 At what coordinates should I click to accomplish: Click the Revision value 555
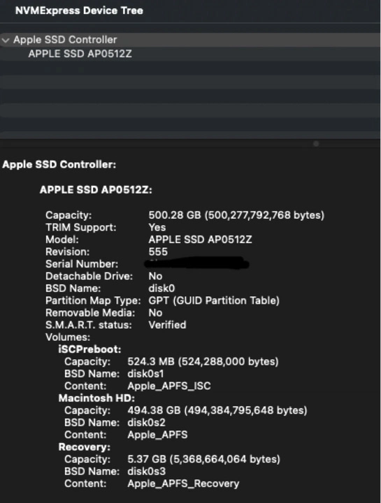point(158,251)
